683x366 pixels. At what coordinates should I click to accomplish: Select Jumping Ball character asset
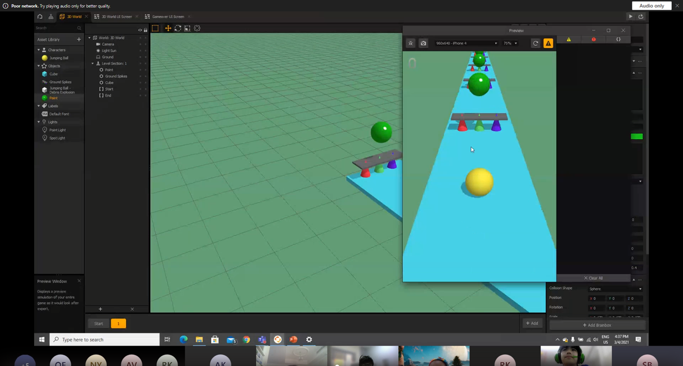tap(59, 58)
